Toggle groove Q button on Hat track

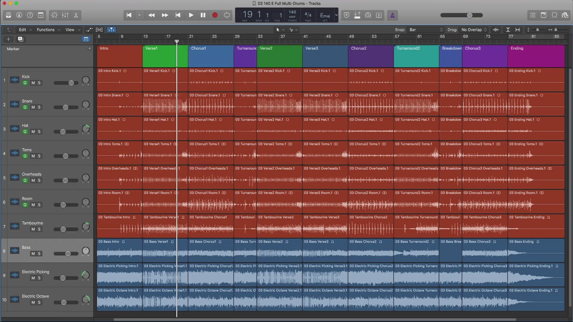click(x=25, y=132)
